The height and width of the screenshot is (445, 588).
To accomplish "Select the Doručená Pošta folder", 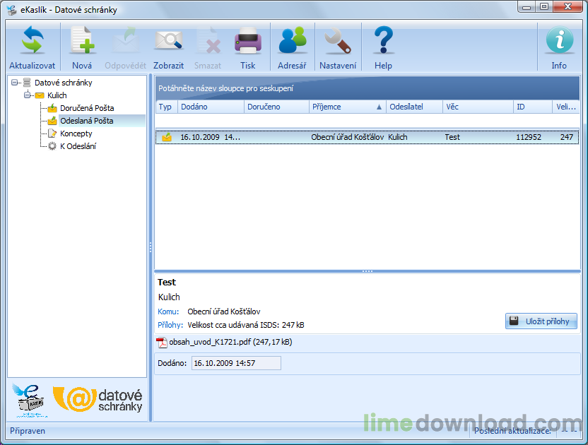I will click(x=87, y=108).
